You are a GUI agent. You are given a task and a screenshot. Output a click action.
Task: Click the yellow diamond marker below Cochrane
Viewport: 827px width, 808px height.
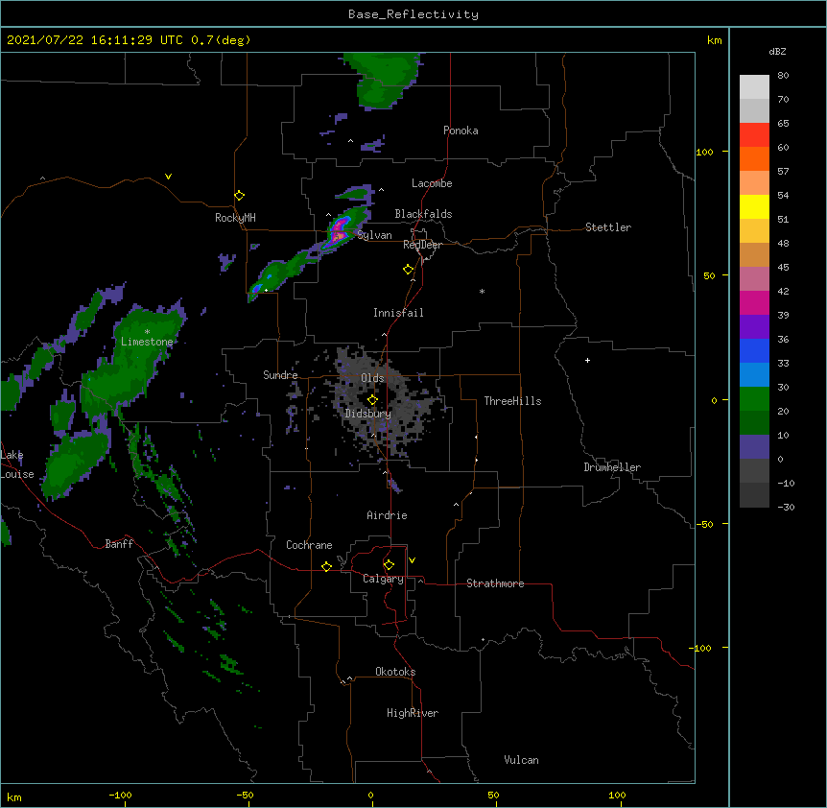tap(326, 566)
